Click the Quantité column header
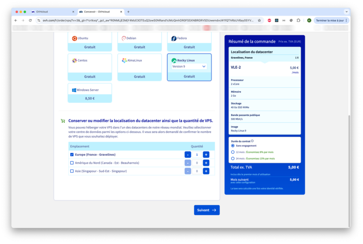Screen dimensions: 363x244 (197, 146)
